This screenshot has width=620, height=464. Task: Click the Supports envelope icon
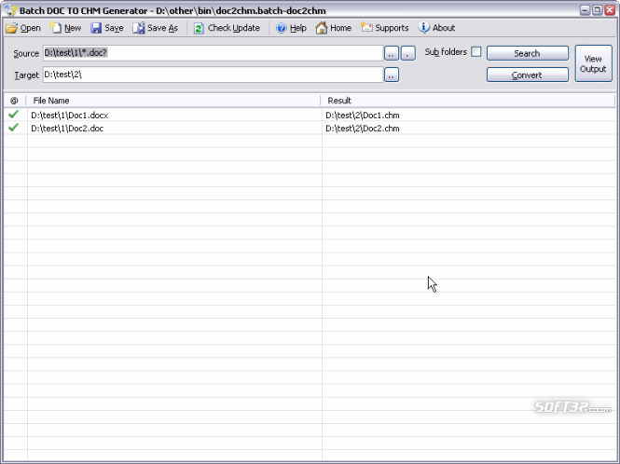tap(366, 28)
